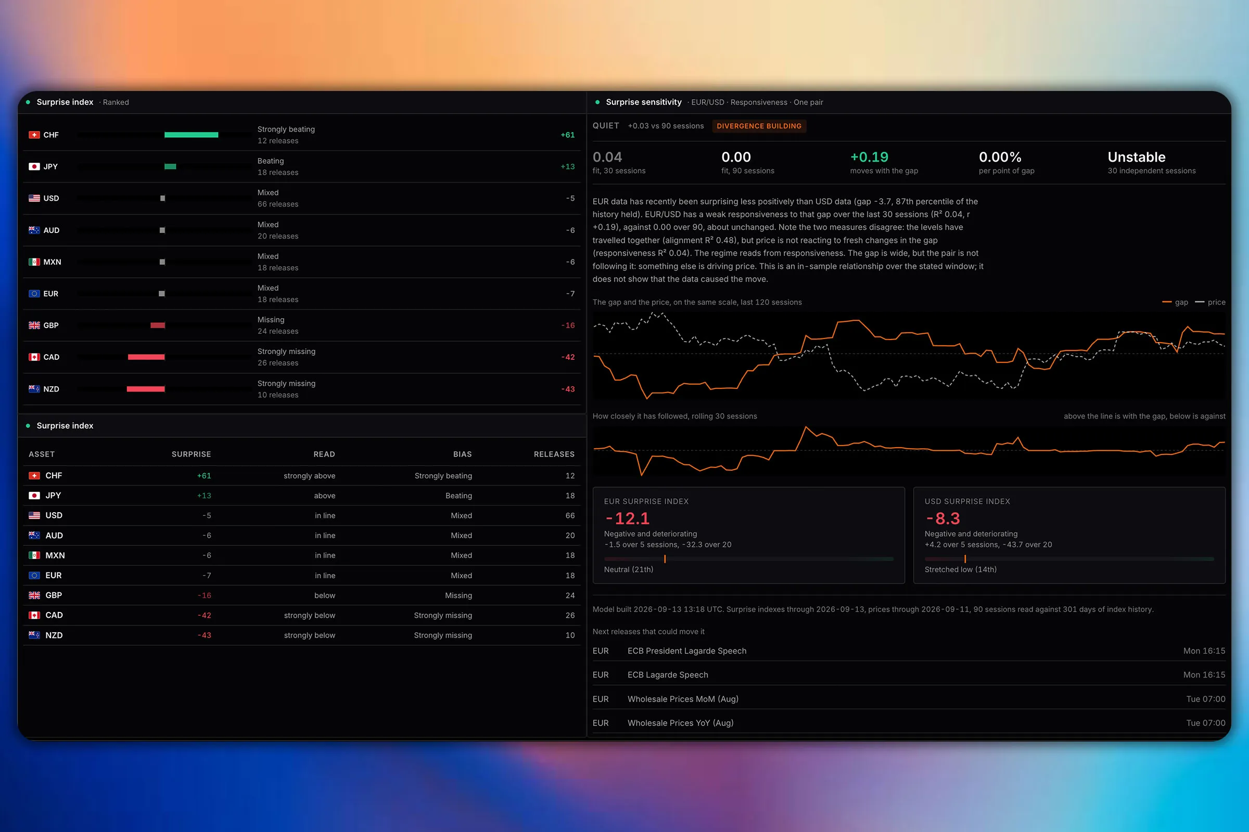This screenshot has width=1249, height=832.
Task: Click the -12.1 EUR surprise index value
Action: tap(627, 518)
